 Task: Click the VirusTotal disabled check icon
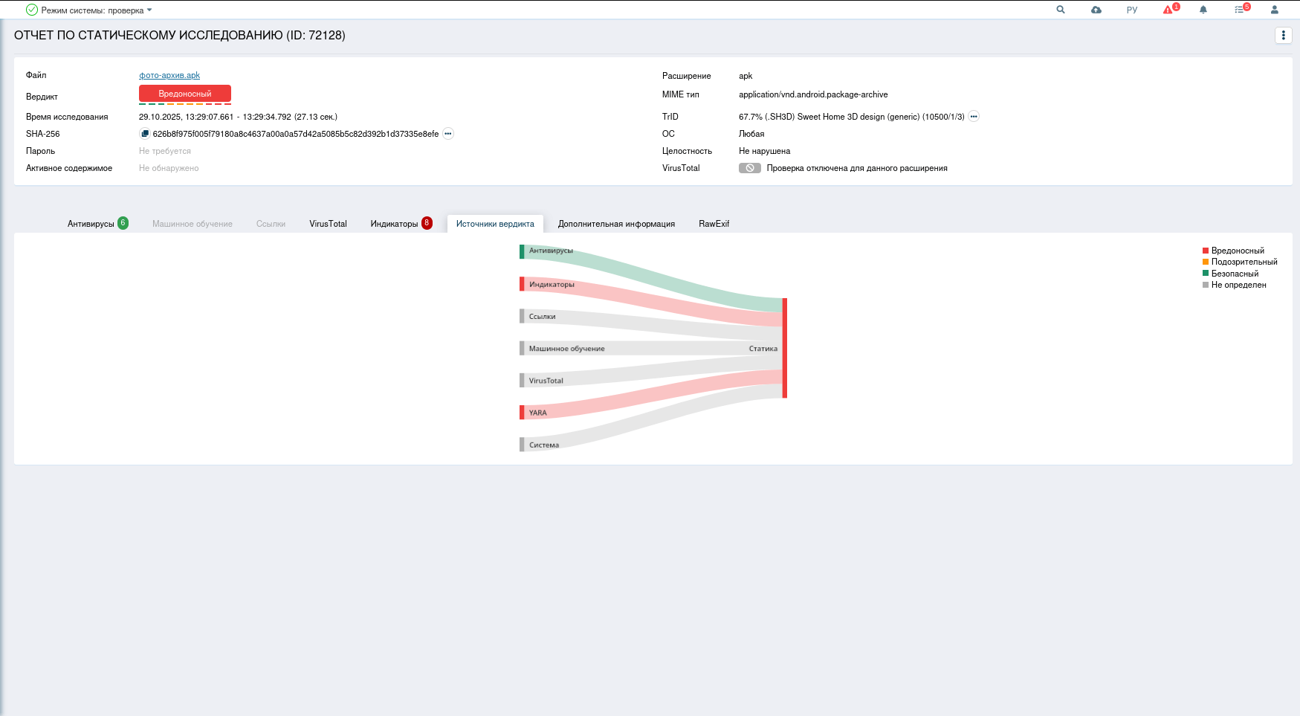coord(749,168)
